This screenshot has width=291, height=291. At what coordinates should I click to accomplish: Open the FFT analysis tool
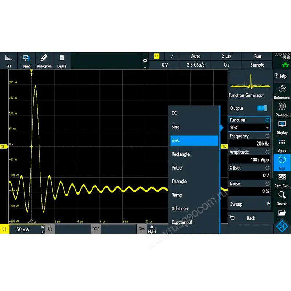pyautogui.click(x=9, y=61)
